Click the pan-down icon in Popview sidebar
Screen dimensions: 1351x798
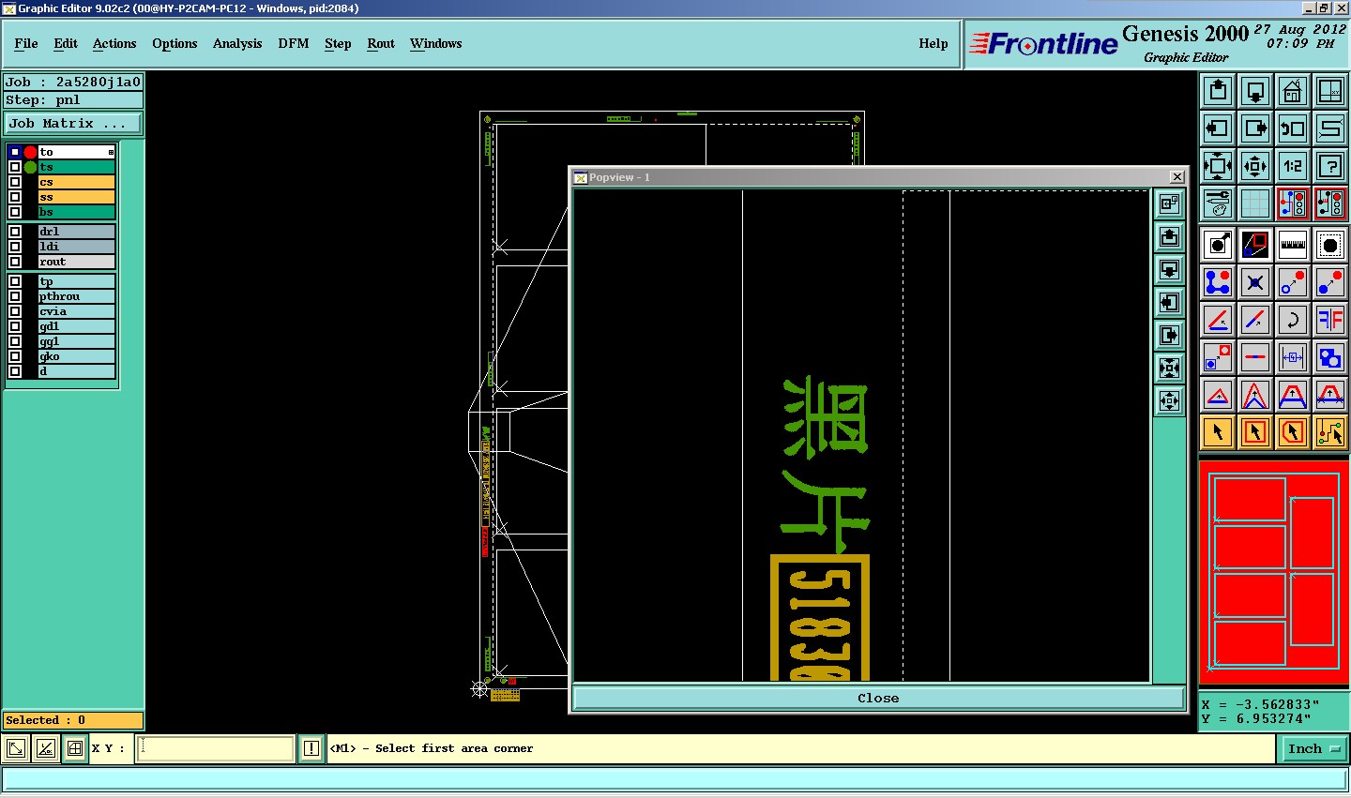[x=1169, y=269]
